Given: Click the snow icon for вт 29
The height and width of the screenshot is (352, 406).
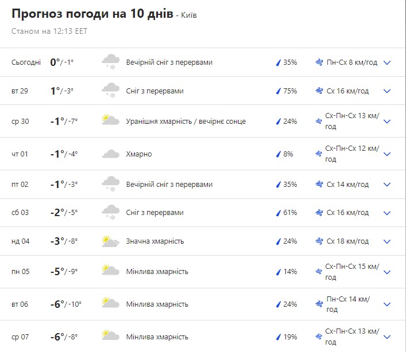Looking at the screenshot, I should click(110, 91).
